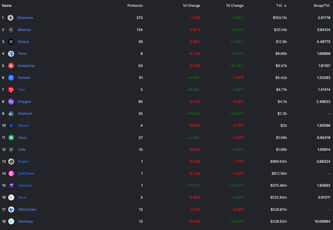Screen dimensions: 333x230
Task: Click the Arbitrum chain logo icon
Action: 11,113
